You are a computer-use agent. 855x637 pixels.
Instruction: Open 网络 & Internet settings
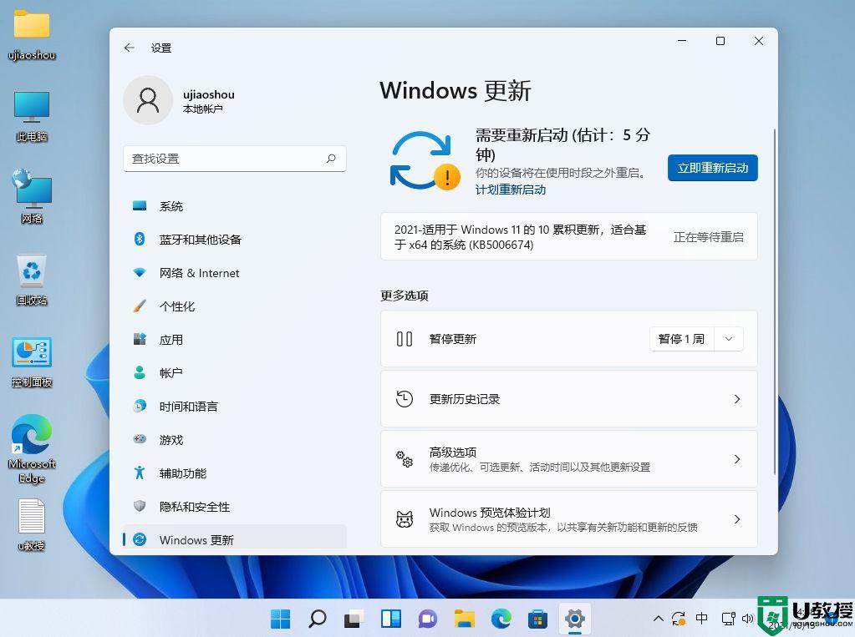click(235, 273)
